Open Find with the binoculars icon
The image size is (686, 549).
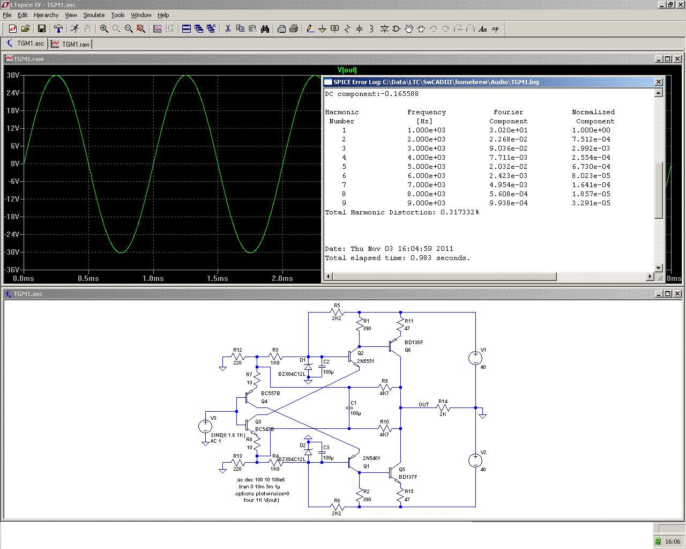pos(265,29)
